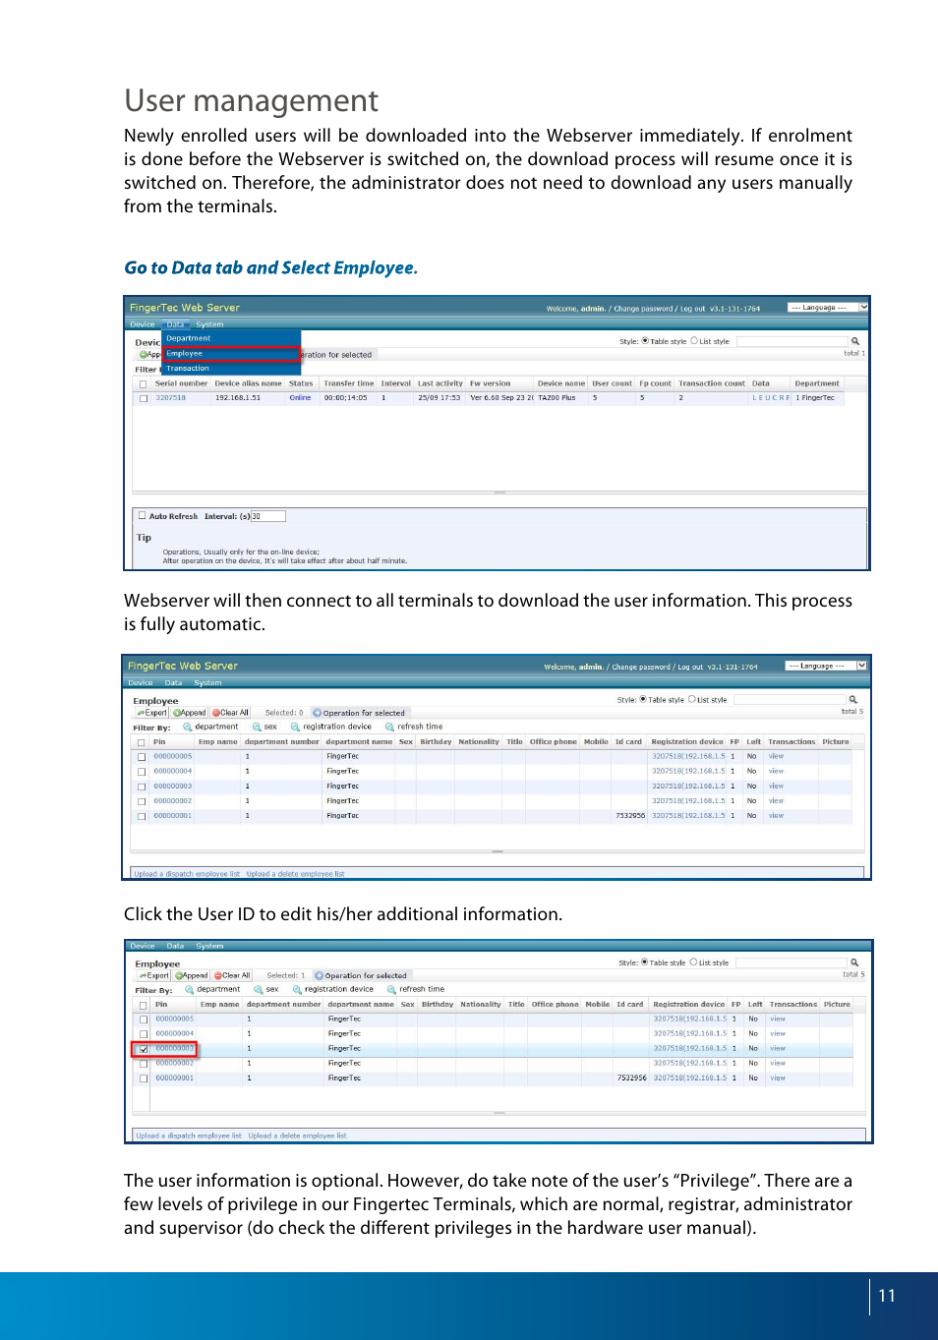
Task: Tick checkbox for 000000004 in 'Selected: 1' list
Action: 144,1034
